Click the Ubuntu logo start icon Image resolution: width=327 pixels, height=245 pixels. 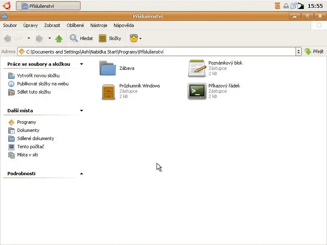click(x=7, y=6)
